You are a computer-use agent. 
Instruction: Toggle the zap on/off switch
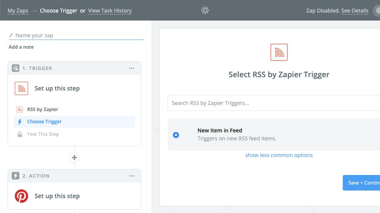[x=377, y=11]
